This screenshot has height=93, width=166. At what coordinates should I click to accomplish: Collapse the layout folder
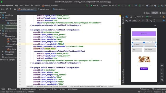[x=3, y=47]
